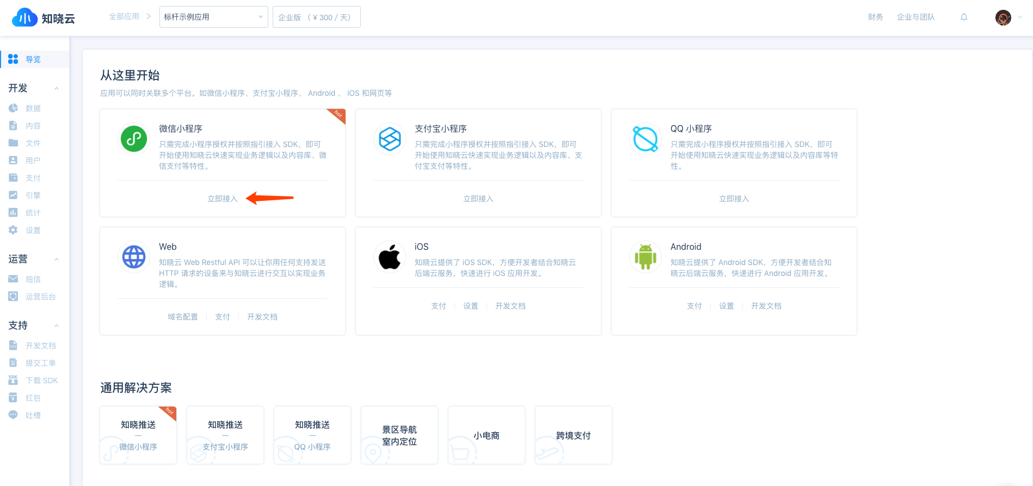Open 域名配置 in the Web card
The width and height of the screenshot is (1033, 486).
coord(183,317)
